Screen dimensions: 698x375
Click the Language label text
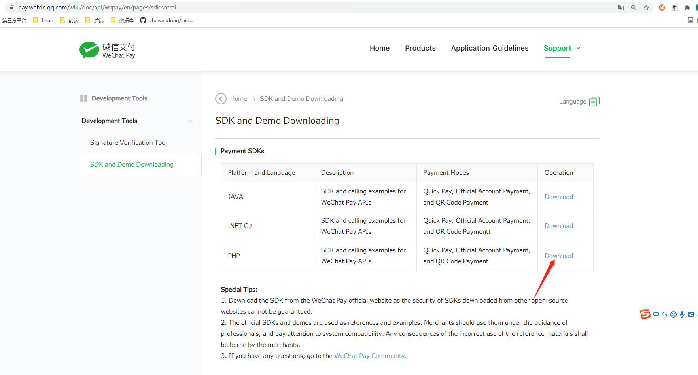pyautogui.click(x=573, y=102)
